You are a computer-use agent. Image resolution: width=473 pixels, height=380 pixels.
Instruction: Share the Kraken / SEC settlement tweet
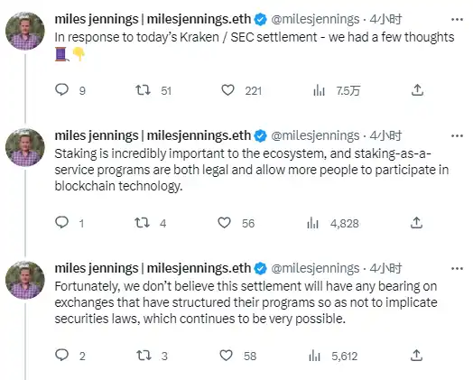(x=418, y=90)
